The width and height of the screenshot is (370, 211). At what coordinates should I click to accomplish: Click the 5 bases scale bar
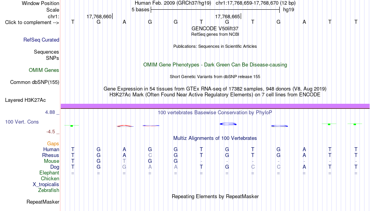(215, 10)
